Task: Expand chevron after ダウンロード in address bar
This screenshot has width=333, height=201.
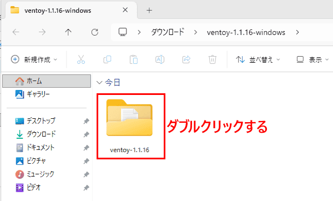Action: pyautogui.click(x=195, y=32)
